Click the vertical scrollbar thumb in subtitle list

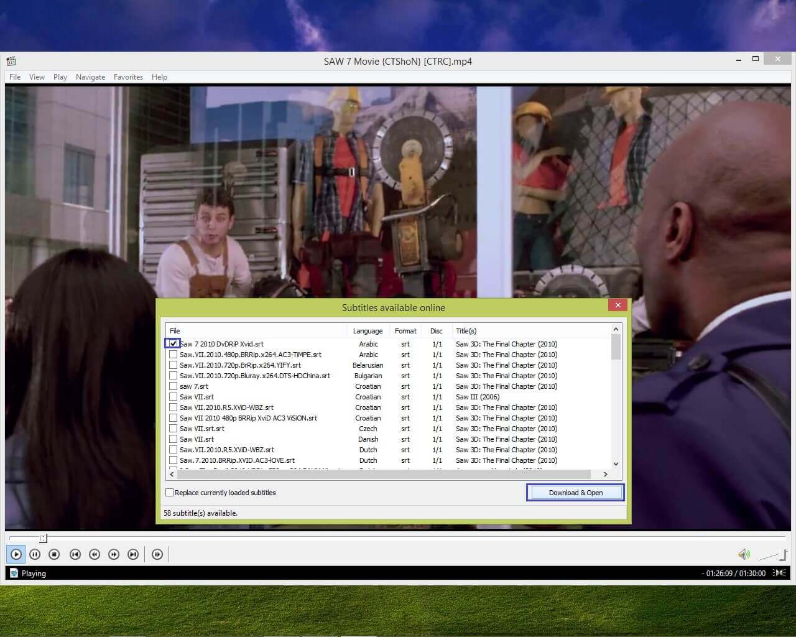point(616,347)
